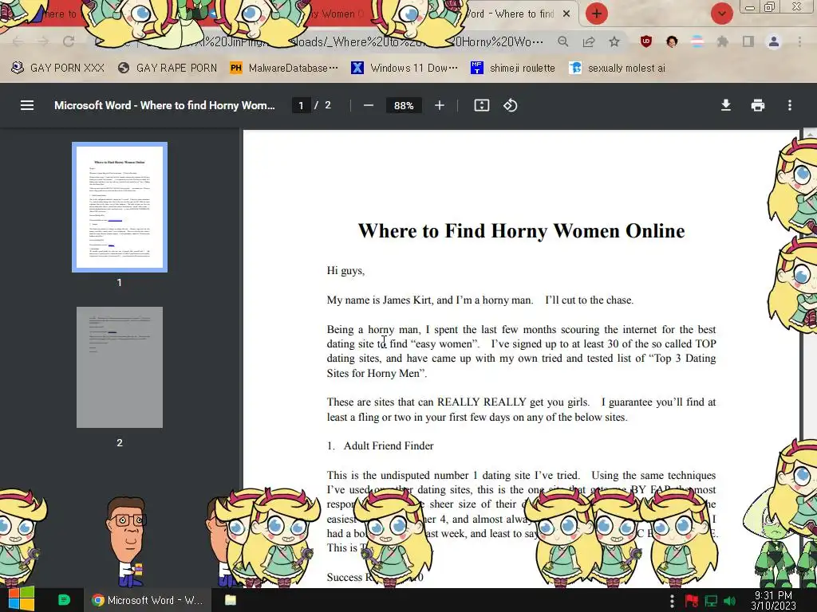Toggle the browser side panel
The width and height of the screenshot is (817, 612).
[748, 41]
